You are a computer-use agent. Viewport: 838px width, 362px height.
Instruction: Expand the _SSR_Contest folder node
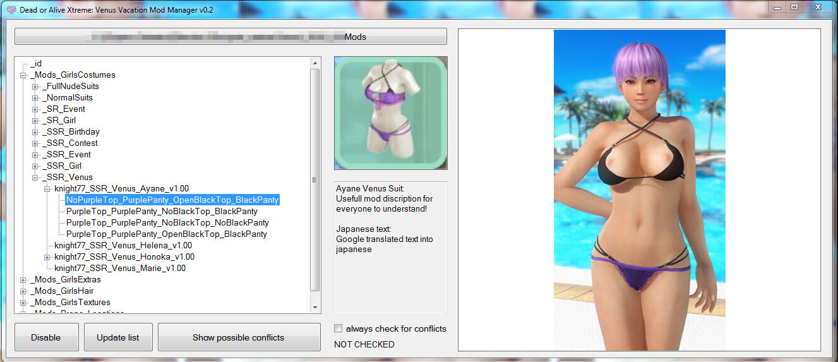tap(35, 143)
